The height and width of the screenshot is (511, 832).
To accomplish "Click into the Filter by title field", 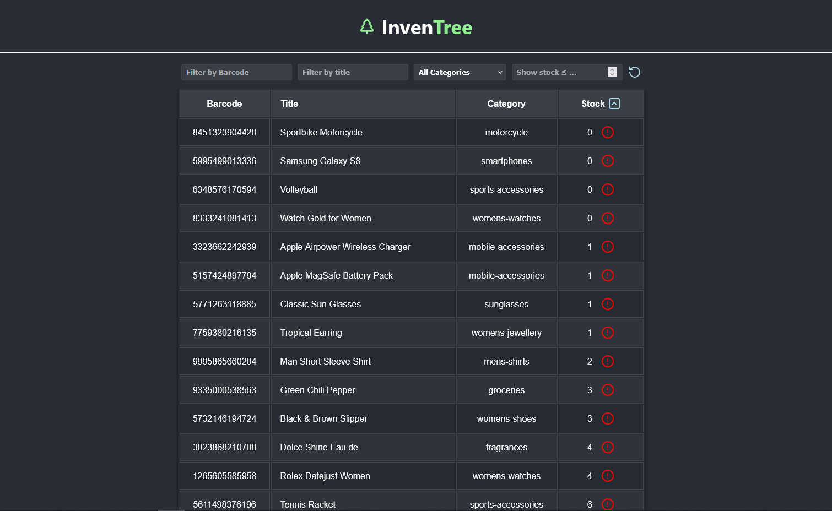I will pos(353,72).
